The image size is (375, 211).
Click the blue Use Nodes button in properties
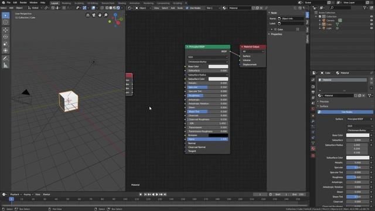(345, 112)
